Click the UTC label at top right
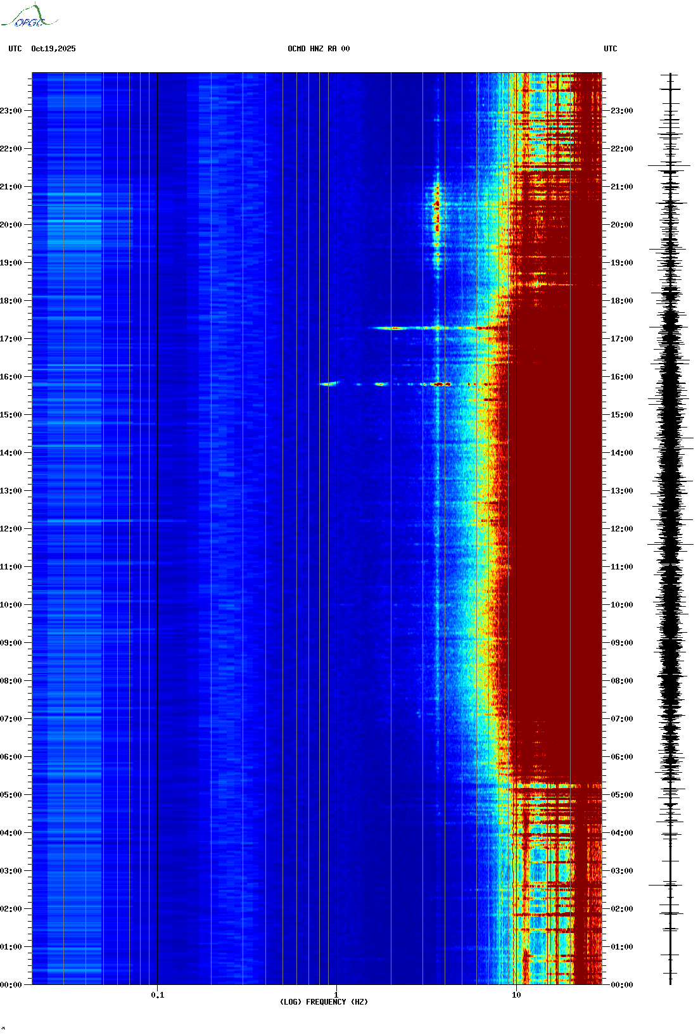Image resolution: width=698 pixels, height=1035 pixels. [611, 49]
